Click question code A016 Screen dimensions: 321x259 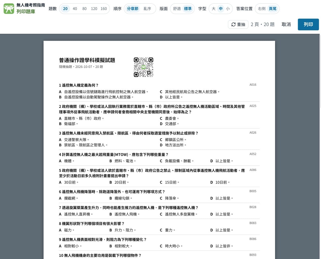253,85
